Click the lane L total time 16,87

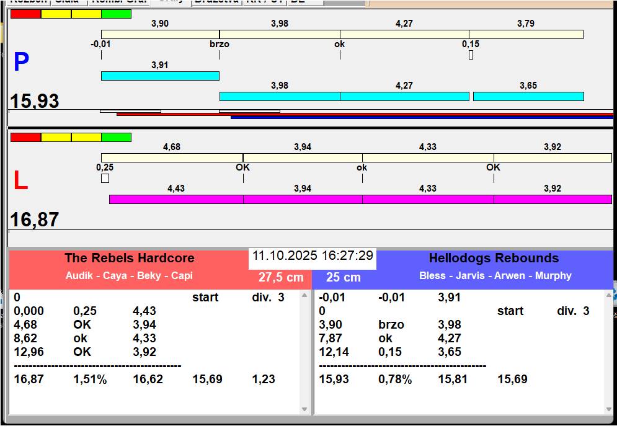pyautogui.click(x=35, y=220)
